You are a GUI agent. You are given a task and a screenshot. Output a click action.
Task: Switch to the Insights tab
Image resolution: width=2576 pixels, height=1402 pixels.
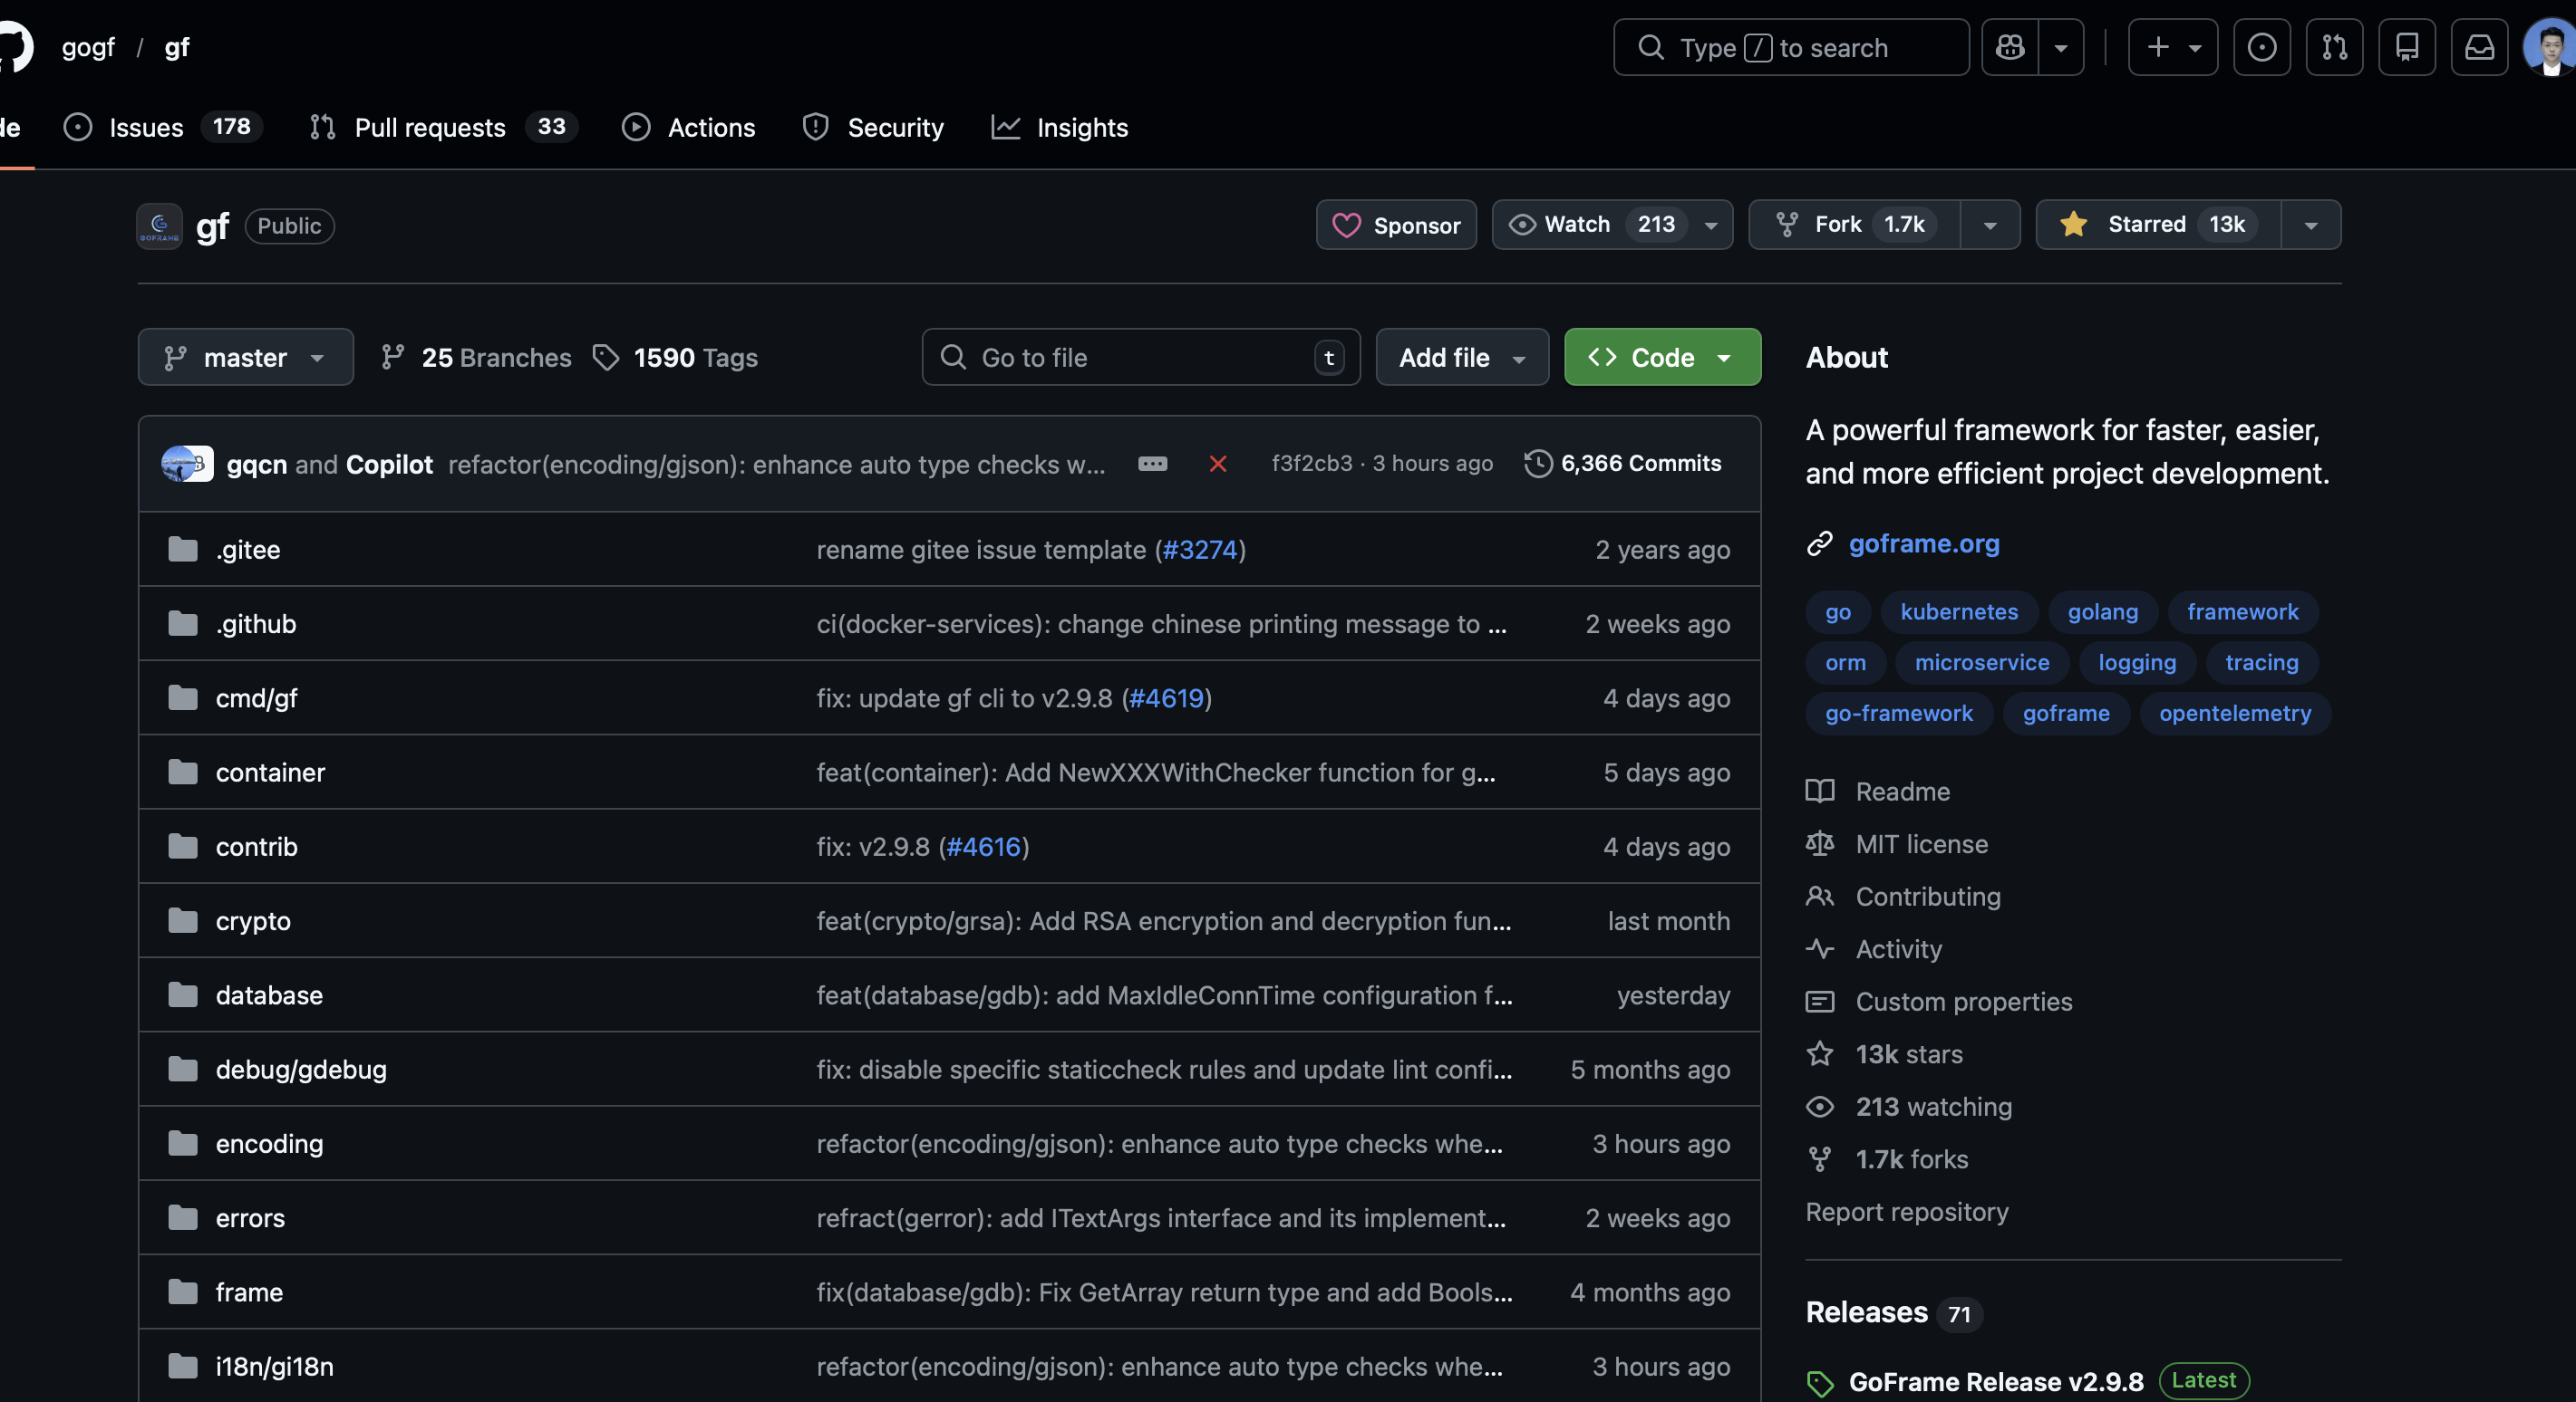1081,128
